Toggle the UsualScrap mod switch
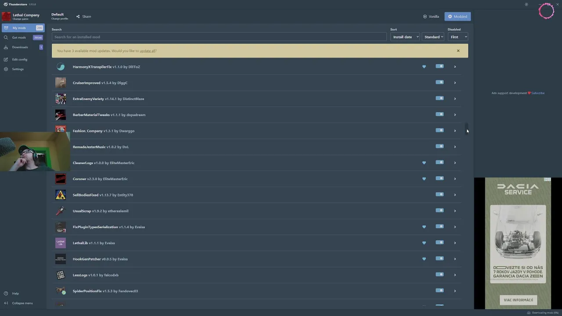Viewport: 562px width, 316px height. (x=440, y=210)
